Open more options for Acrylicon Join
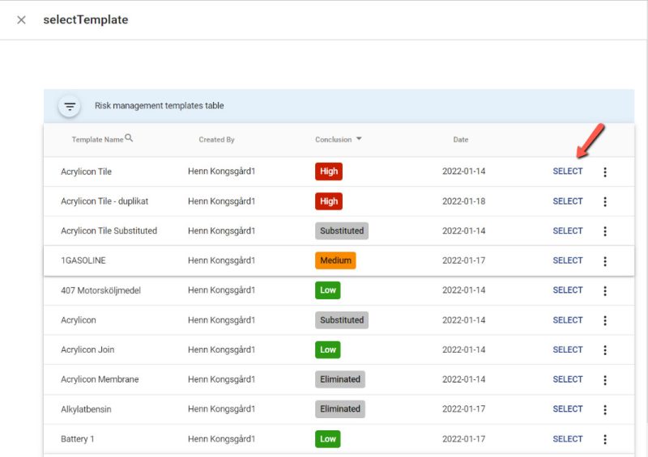This screenshot has height=457, width=648. 605,350
